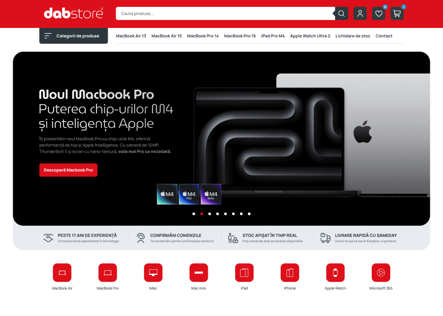The image size is (443, 316).
Task: Go to the Contact page link
Action: click(x=384, y=36)
